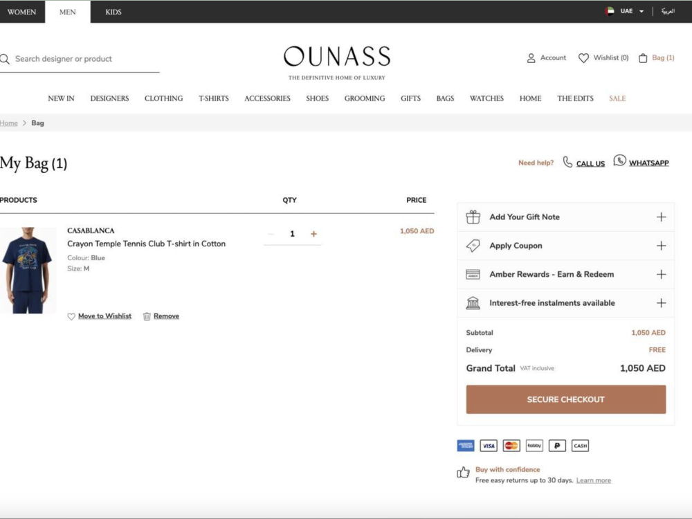Viewport: 692px width, 519px height.
Task: Click the Mastercard payment icon
Action: coord(511,446)
